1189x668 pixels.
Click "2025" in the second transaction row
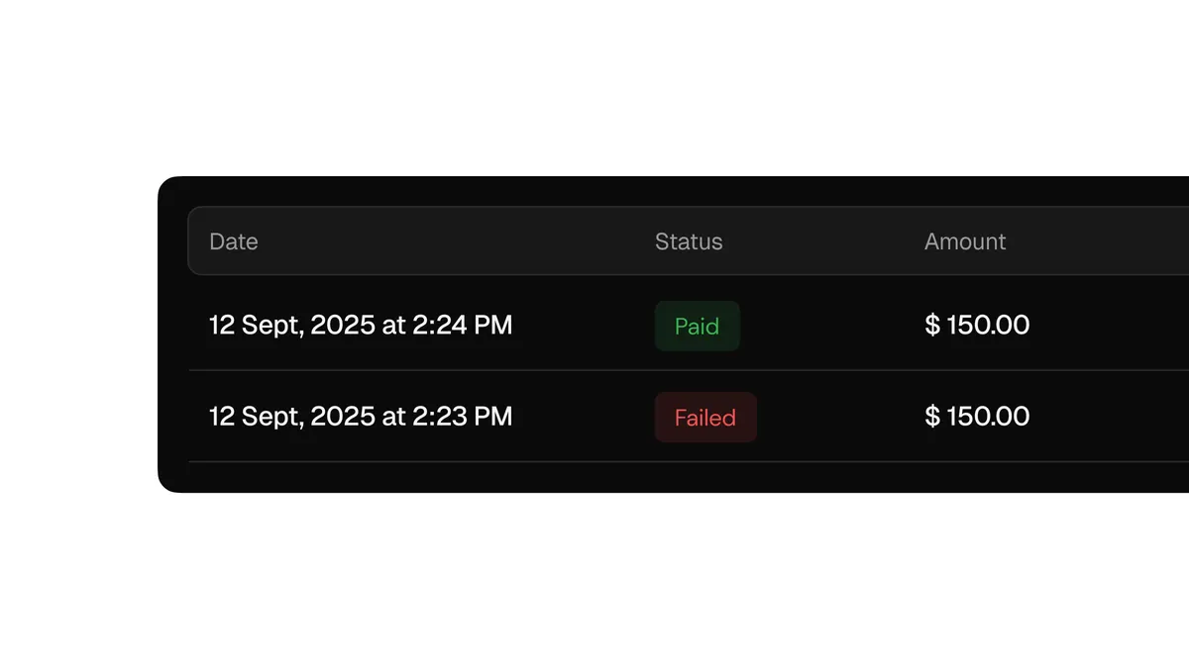coord(343,417)
